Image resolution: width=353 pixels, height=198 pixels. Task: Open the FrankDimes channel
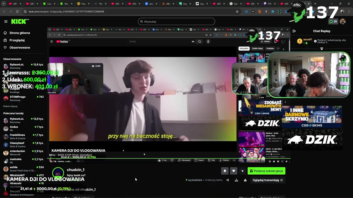[23, 136]
